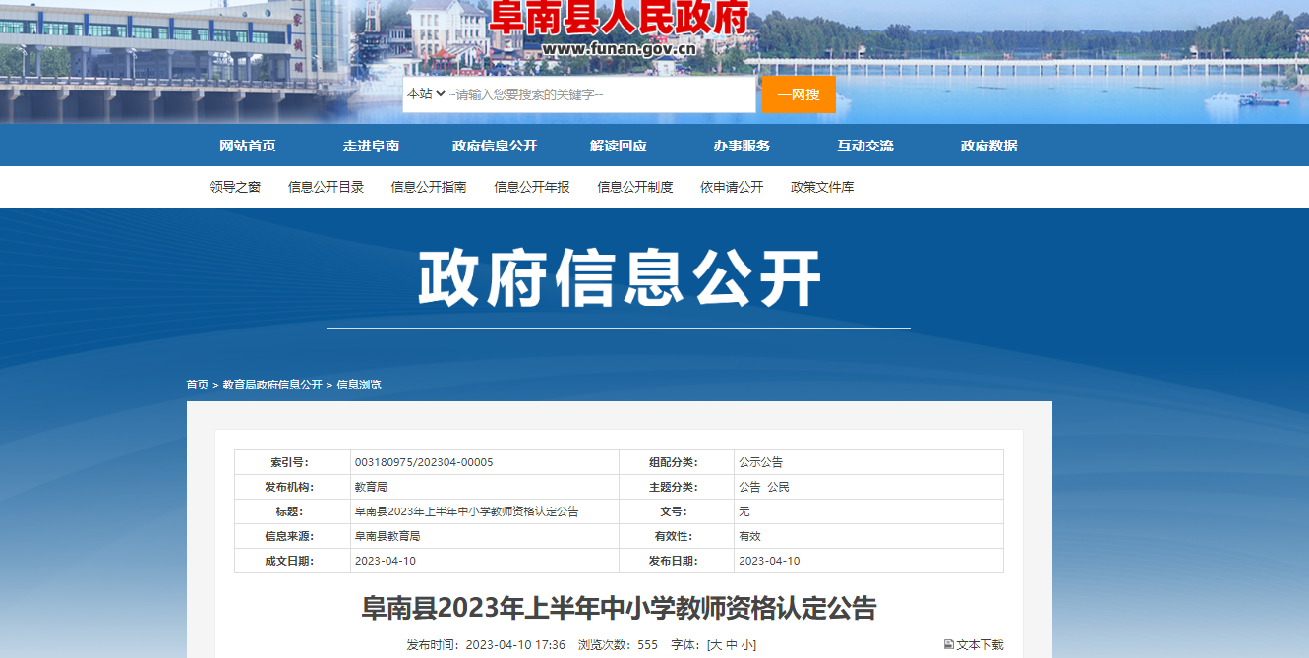The width and height of the screenshot is (1309, 658).
Task: Click the 文号 value 无
Action: point(744,511)
